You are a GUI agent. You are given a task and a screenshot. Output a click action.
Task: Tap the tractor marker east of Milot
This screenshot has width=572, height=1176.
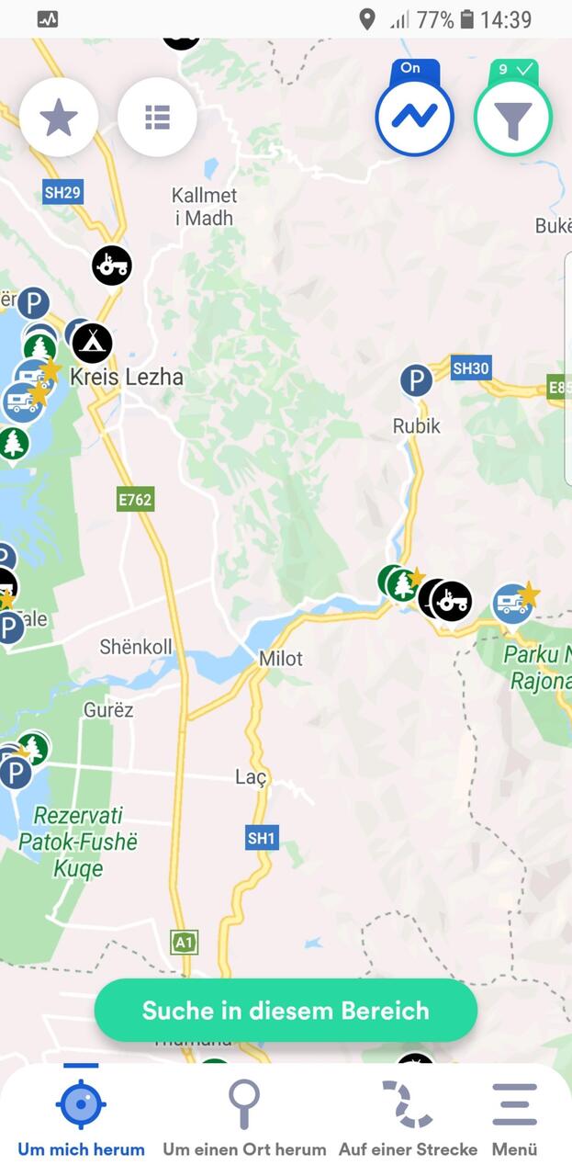(451, 602)
